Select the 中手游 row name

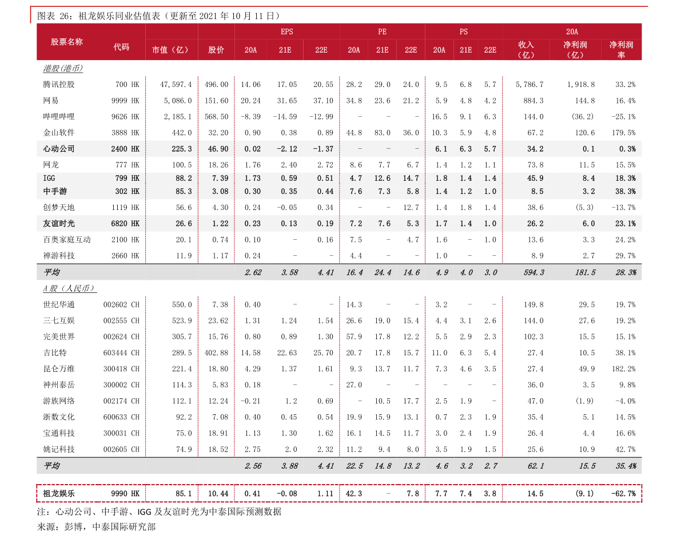pos(55,192)
